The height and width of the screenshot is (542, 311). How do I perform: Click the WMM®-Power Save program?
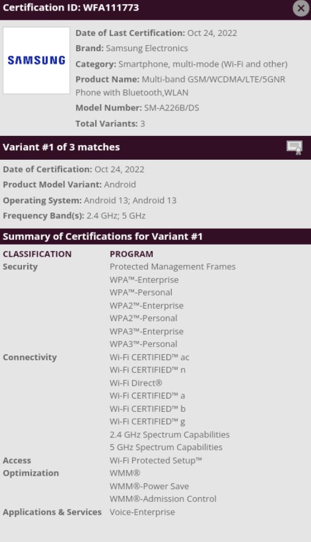[149, 486]
